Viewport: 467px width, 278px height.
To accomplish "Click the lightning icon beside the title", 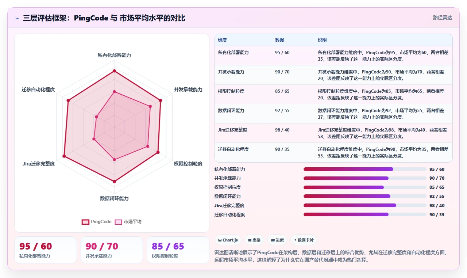I will click(x=17, y=18).
